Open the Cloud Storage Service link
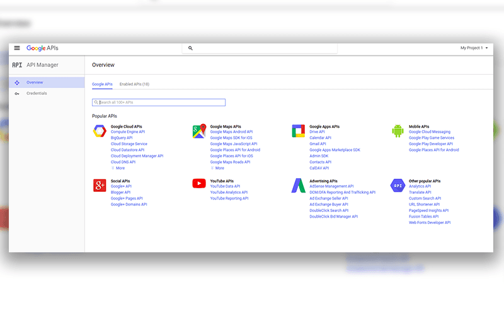504x314 pixels. 129,144
